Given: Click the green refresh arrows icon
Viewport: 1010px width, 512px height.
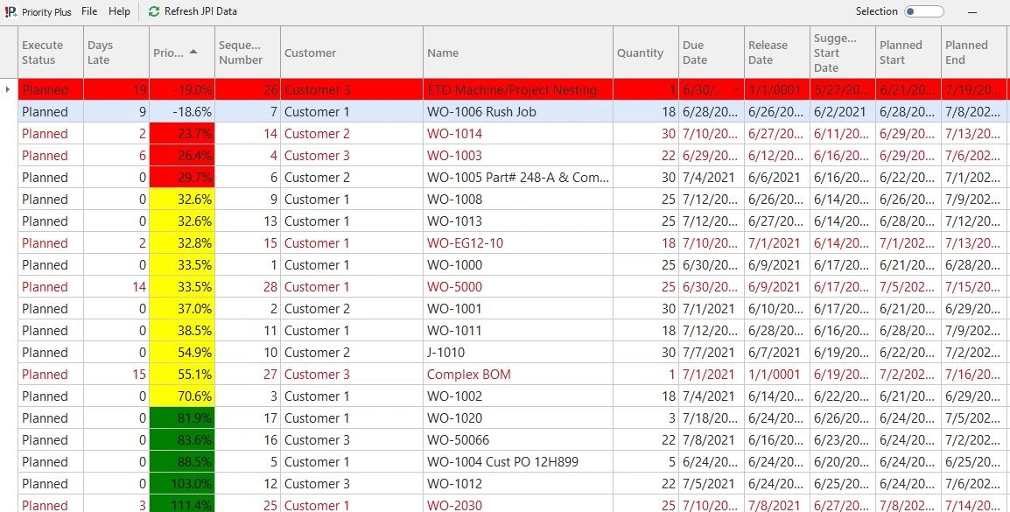Looking at the screenshot, I should click(154, 11).
